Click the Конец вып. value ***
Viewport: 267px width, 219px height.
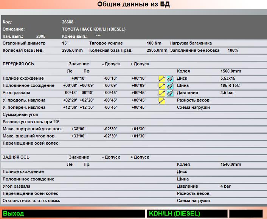98,36
